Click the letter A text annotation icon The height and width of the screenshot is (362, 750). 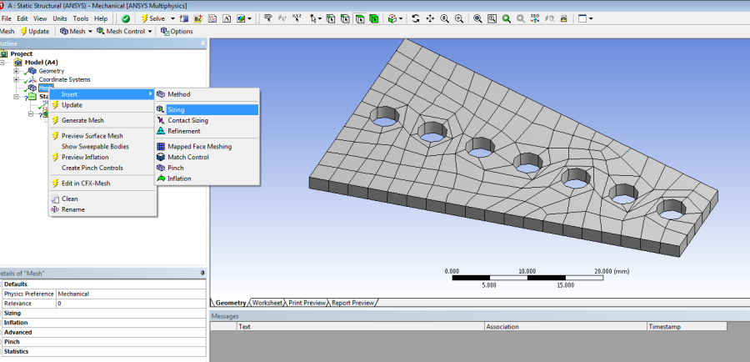point(227,18)
